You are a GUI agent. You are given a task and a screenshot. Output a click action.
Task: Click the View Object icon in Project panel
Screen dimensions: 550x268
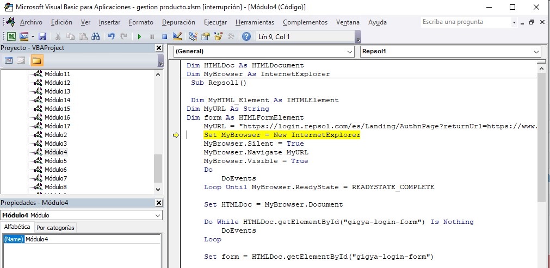click(x=21, y=60)
